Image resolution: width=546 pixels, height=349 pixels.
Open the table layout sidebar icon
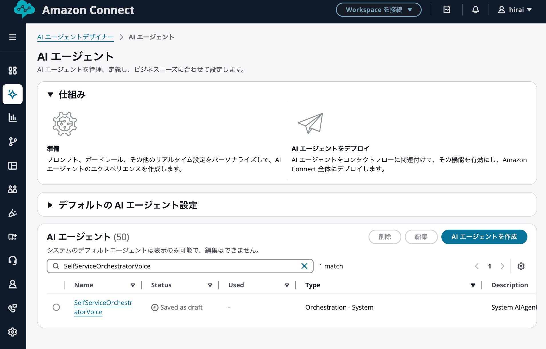13,166
